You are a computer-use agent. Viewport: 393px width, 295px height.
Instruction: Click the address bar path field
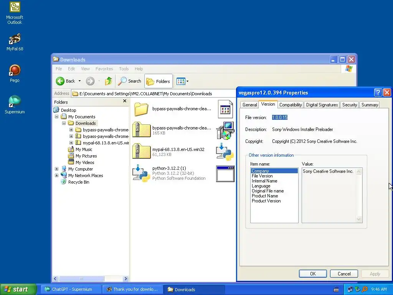[154, 94]
